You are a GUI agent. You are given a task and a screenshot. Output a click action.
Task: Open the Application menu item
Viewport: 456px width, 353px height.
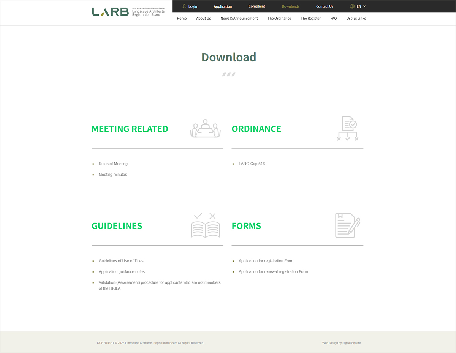pyautogui.click(x=223, y=6)
